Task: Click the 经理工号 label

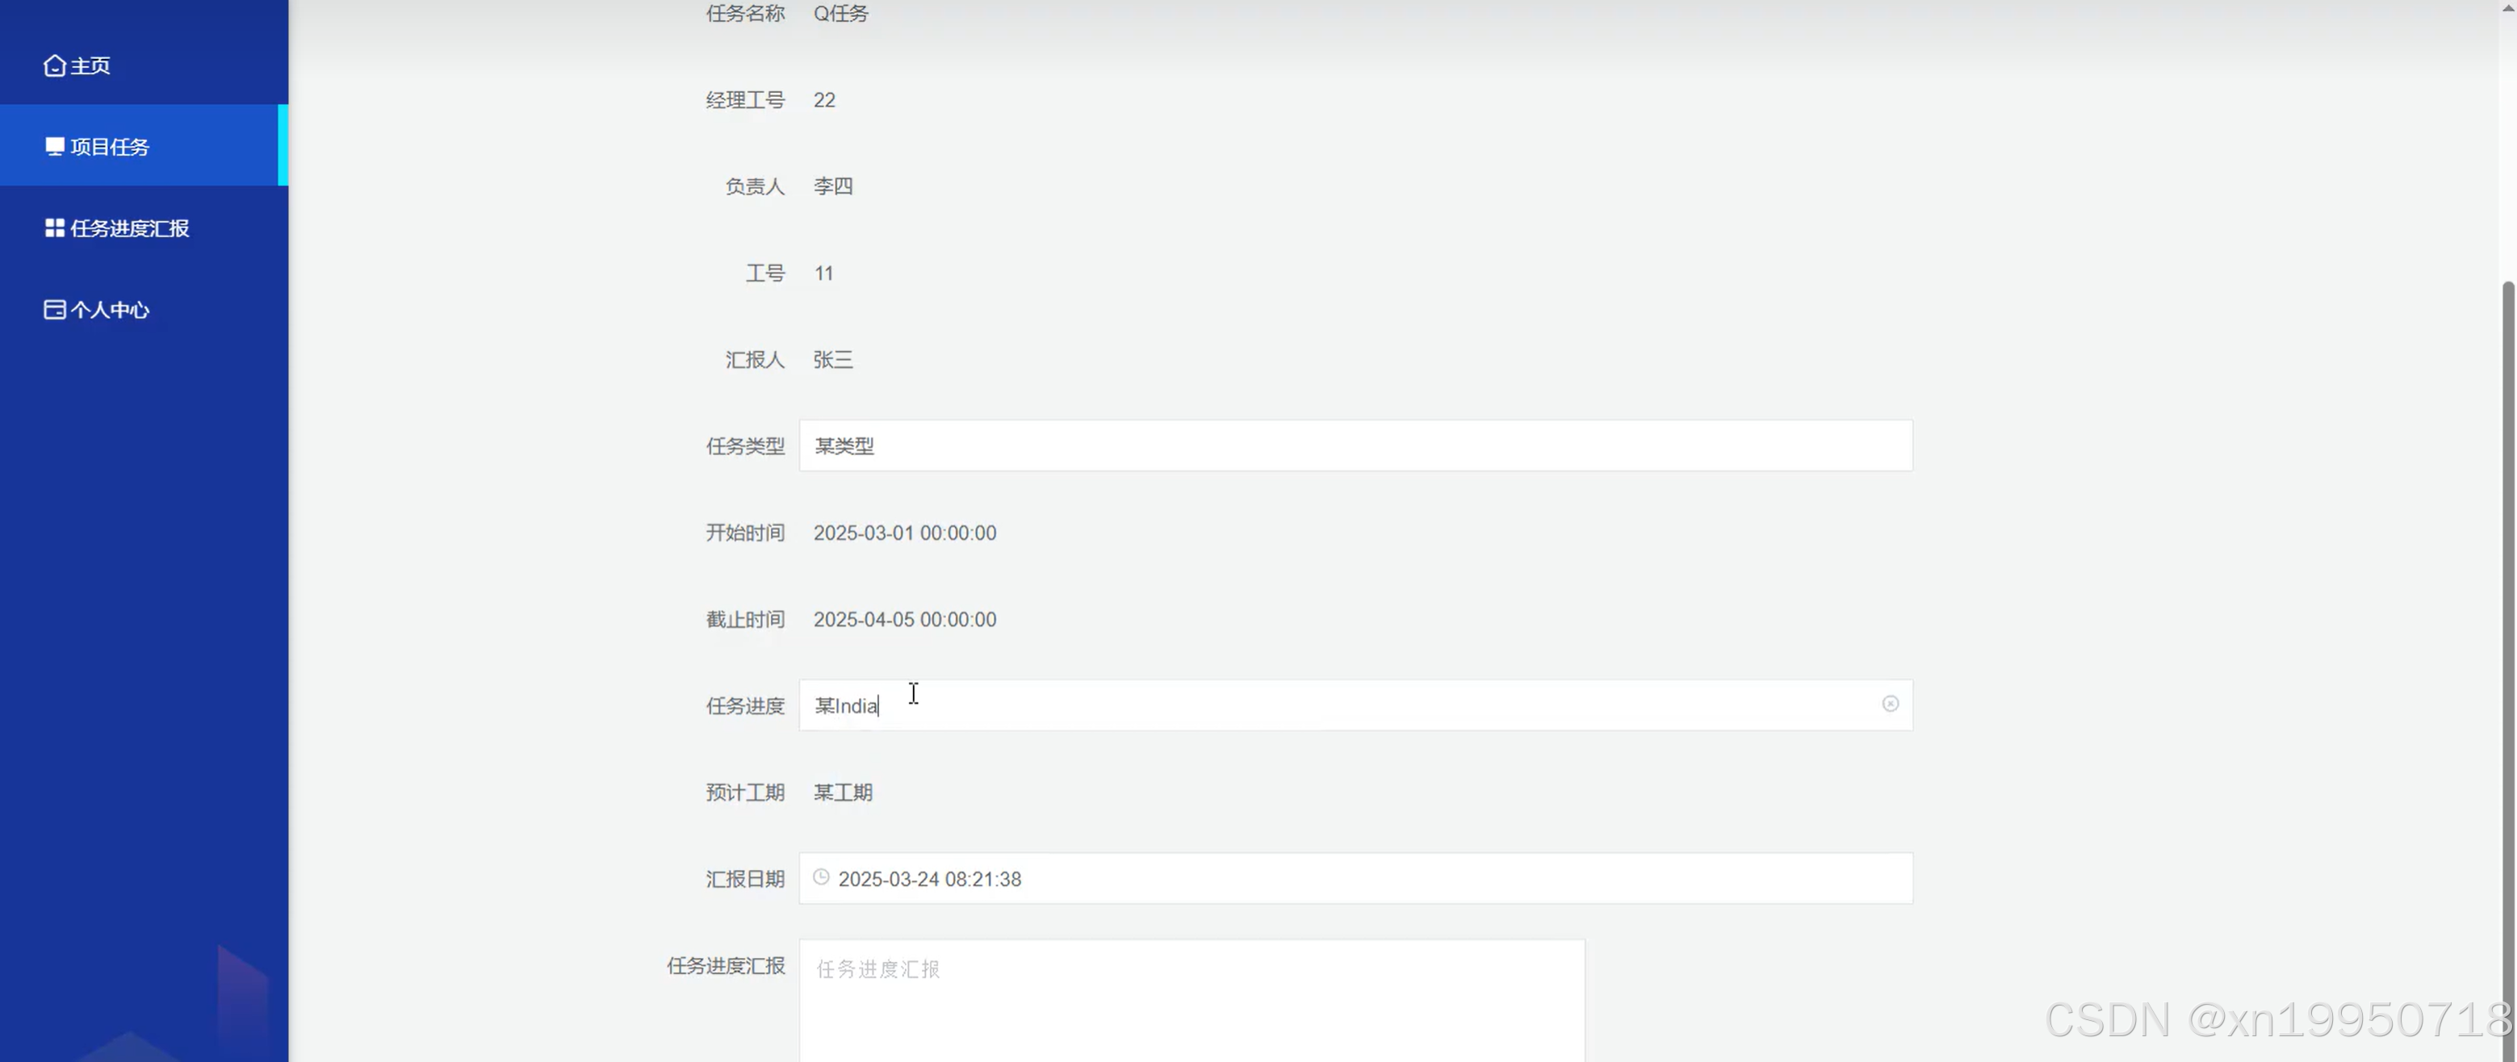Action: click(744, 101)
